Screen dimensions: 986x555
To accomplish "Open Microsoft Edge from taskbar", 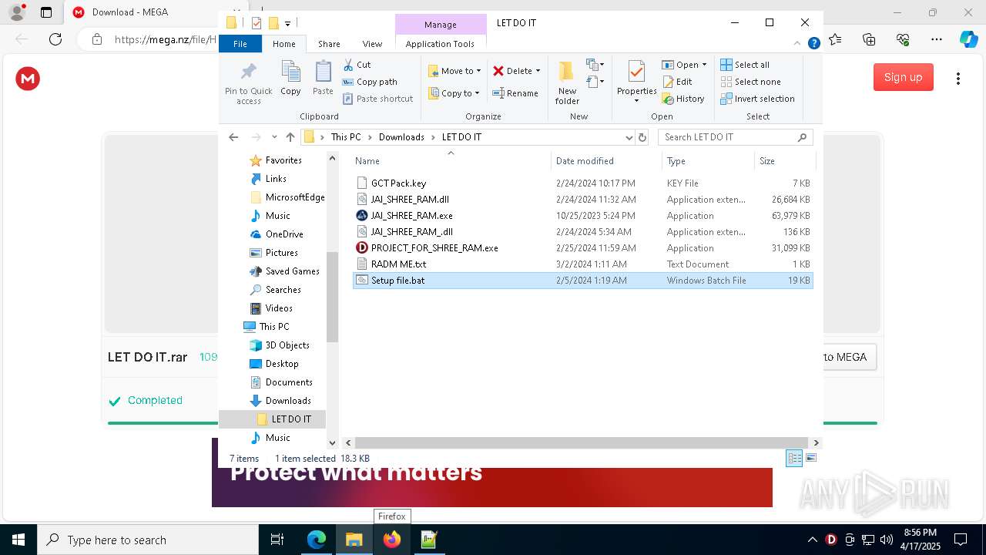I will click(x=317, y=540).
